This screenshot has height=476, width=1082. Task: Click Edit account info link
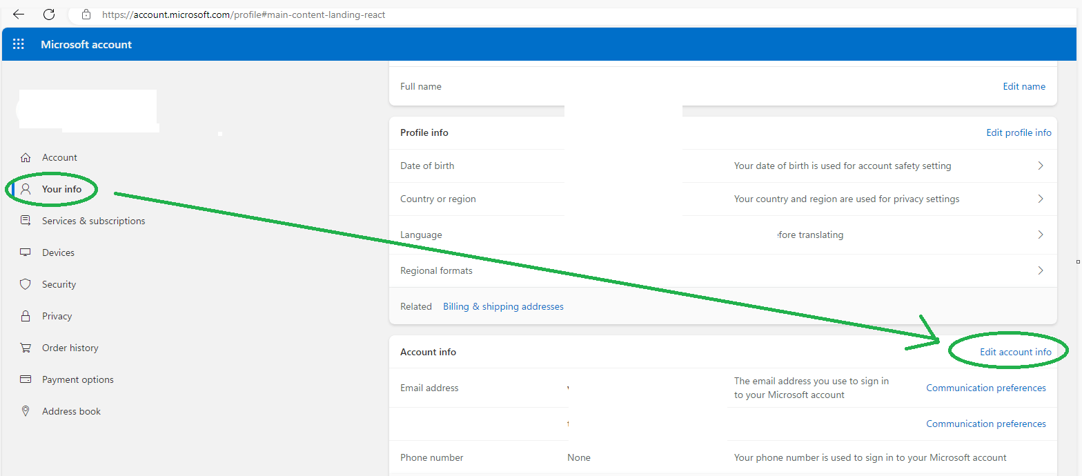click(x=1016, y=352)
